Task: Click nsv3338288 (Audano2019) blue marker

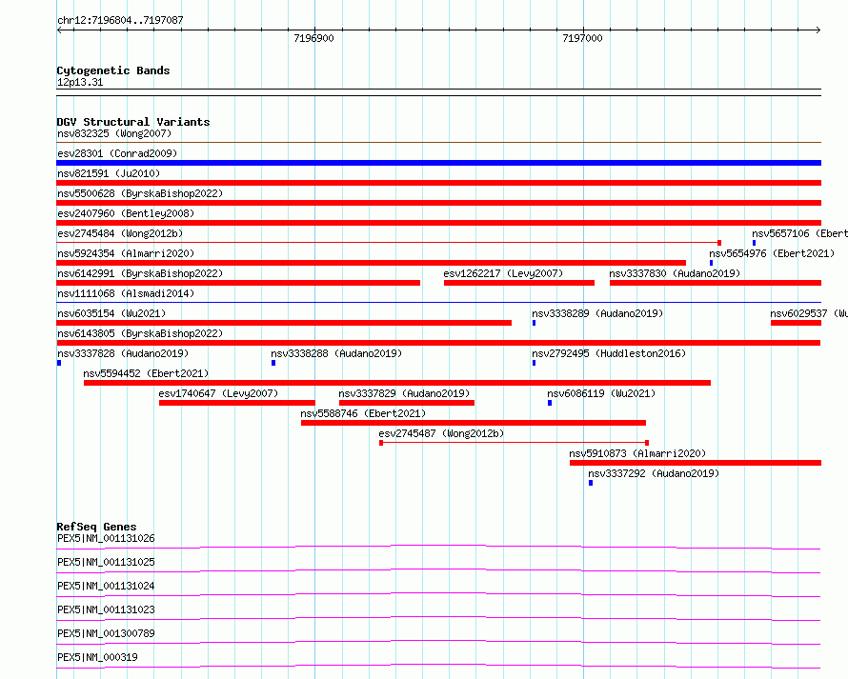Action: pyautogui.click(x=273, y=363)
